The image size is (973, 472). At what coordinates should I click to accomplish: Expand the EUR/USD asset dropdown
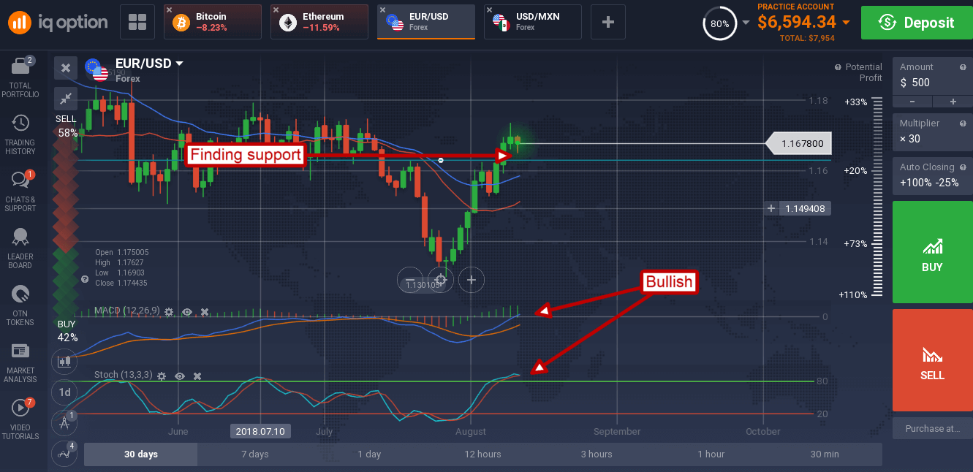click(x=179, y=64)
